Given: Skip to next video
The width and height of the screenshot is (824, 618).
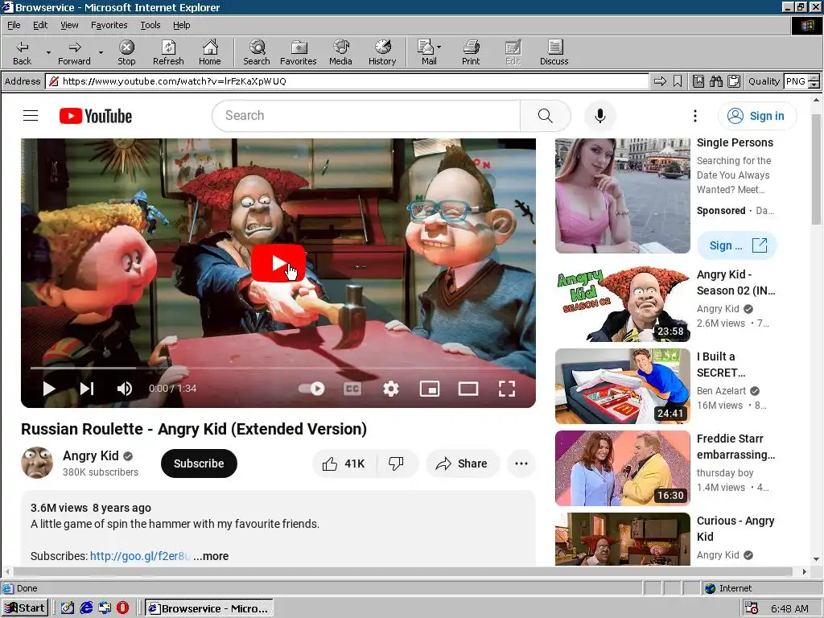Looking at the screenshot, I should (87, 389).
